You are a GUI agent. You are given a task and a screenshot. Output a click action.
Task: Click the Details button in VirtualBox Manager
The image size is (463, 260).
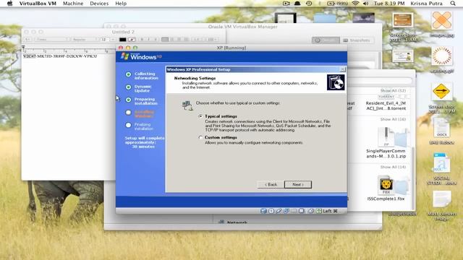point(326,40)
